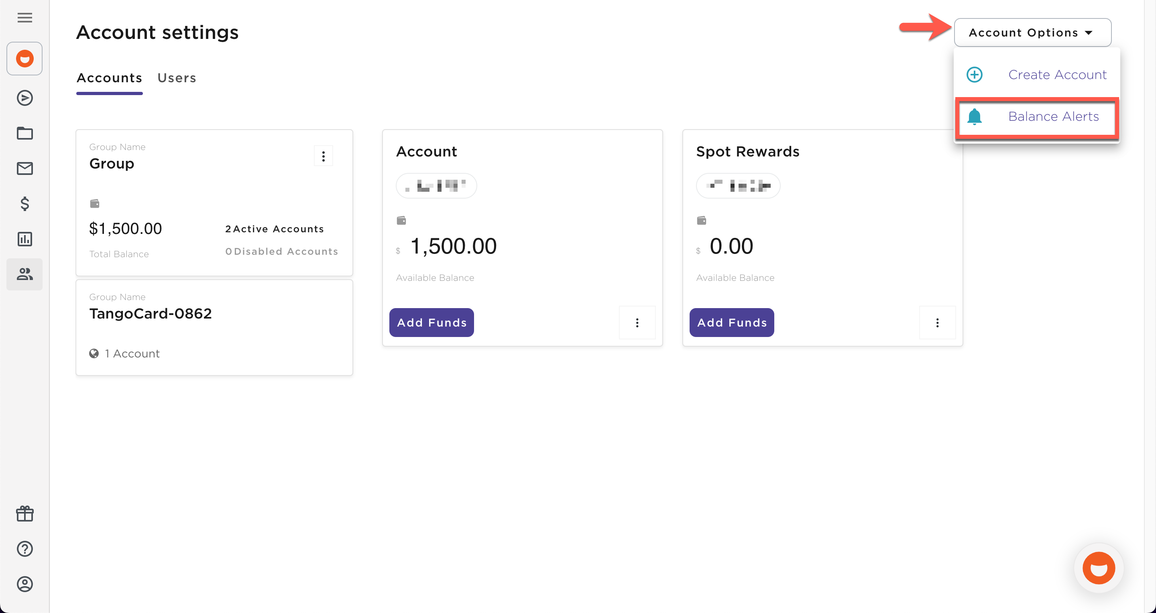Image resolution: width=1156 pixels, height=613 pixels.
Task: Open the Account Options dropdown
Action: point(1032,32)
